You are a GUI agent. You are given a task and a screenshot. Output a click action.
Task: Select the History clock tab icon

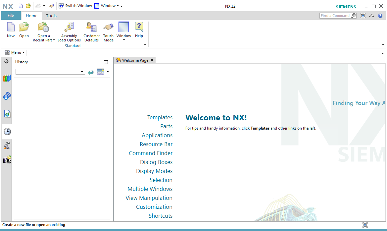point(7,132)
